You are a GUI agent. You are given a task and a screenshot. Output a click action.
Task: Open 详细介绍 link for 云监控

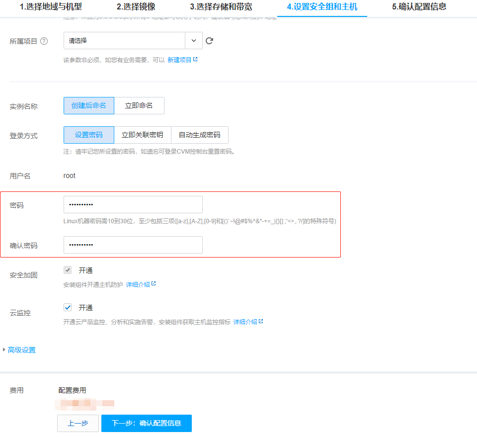click(x=245, y=322)
